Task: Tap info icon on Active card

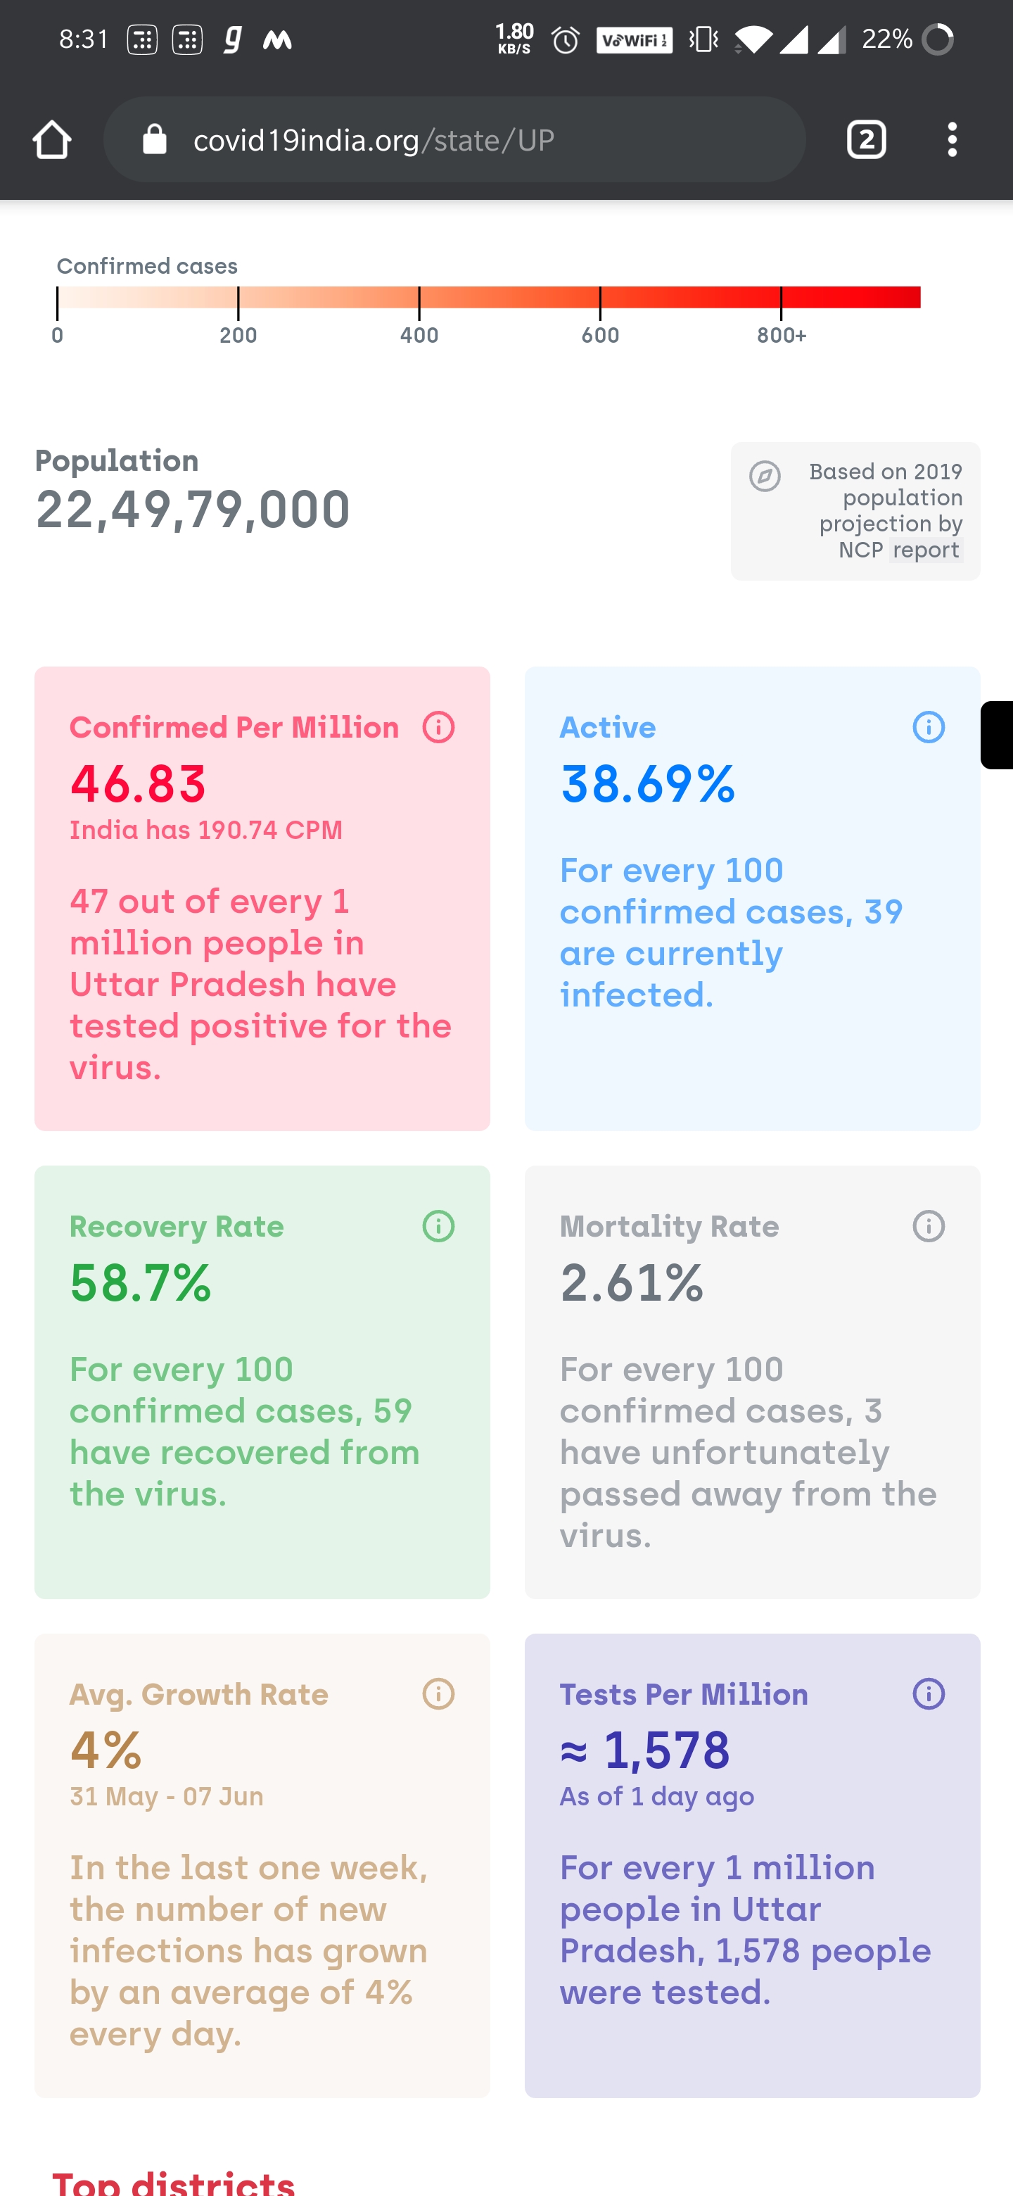Action: tap(928, 727)
